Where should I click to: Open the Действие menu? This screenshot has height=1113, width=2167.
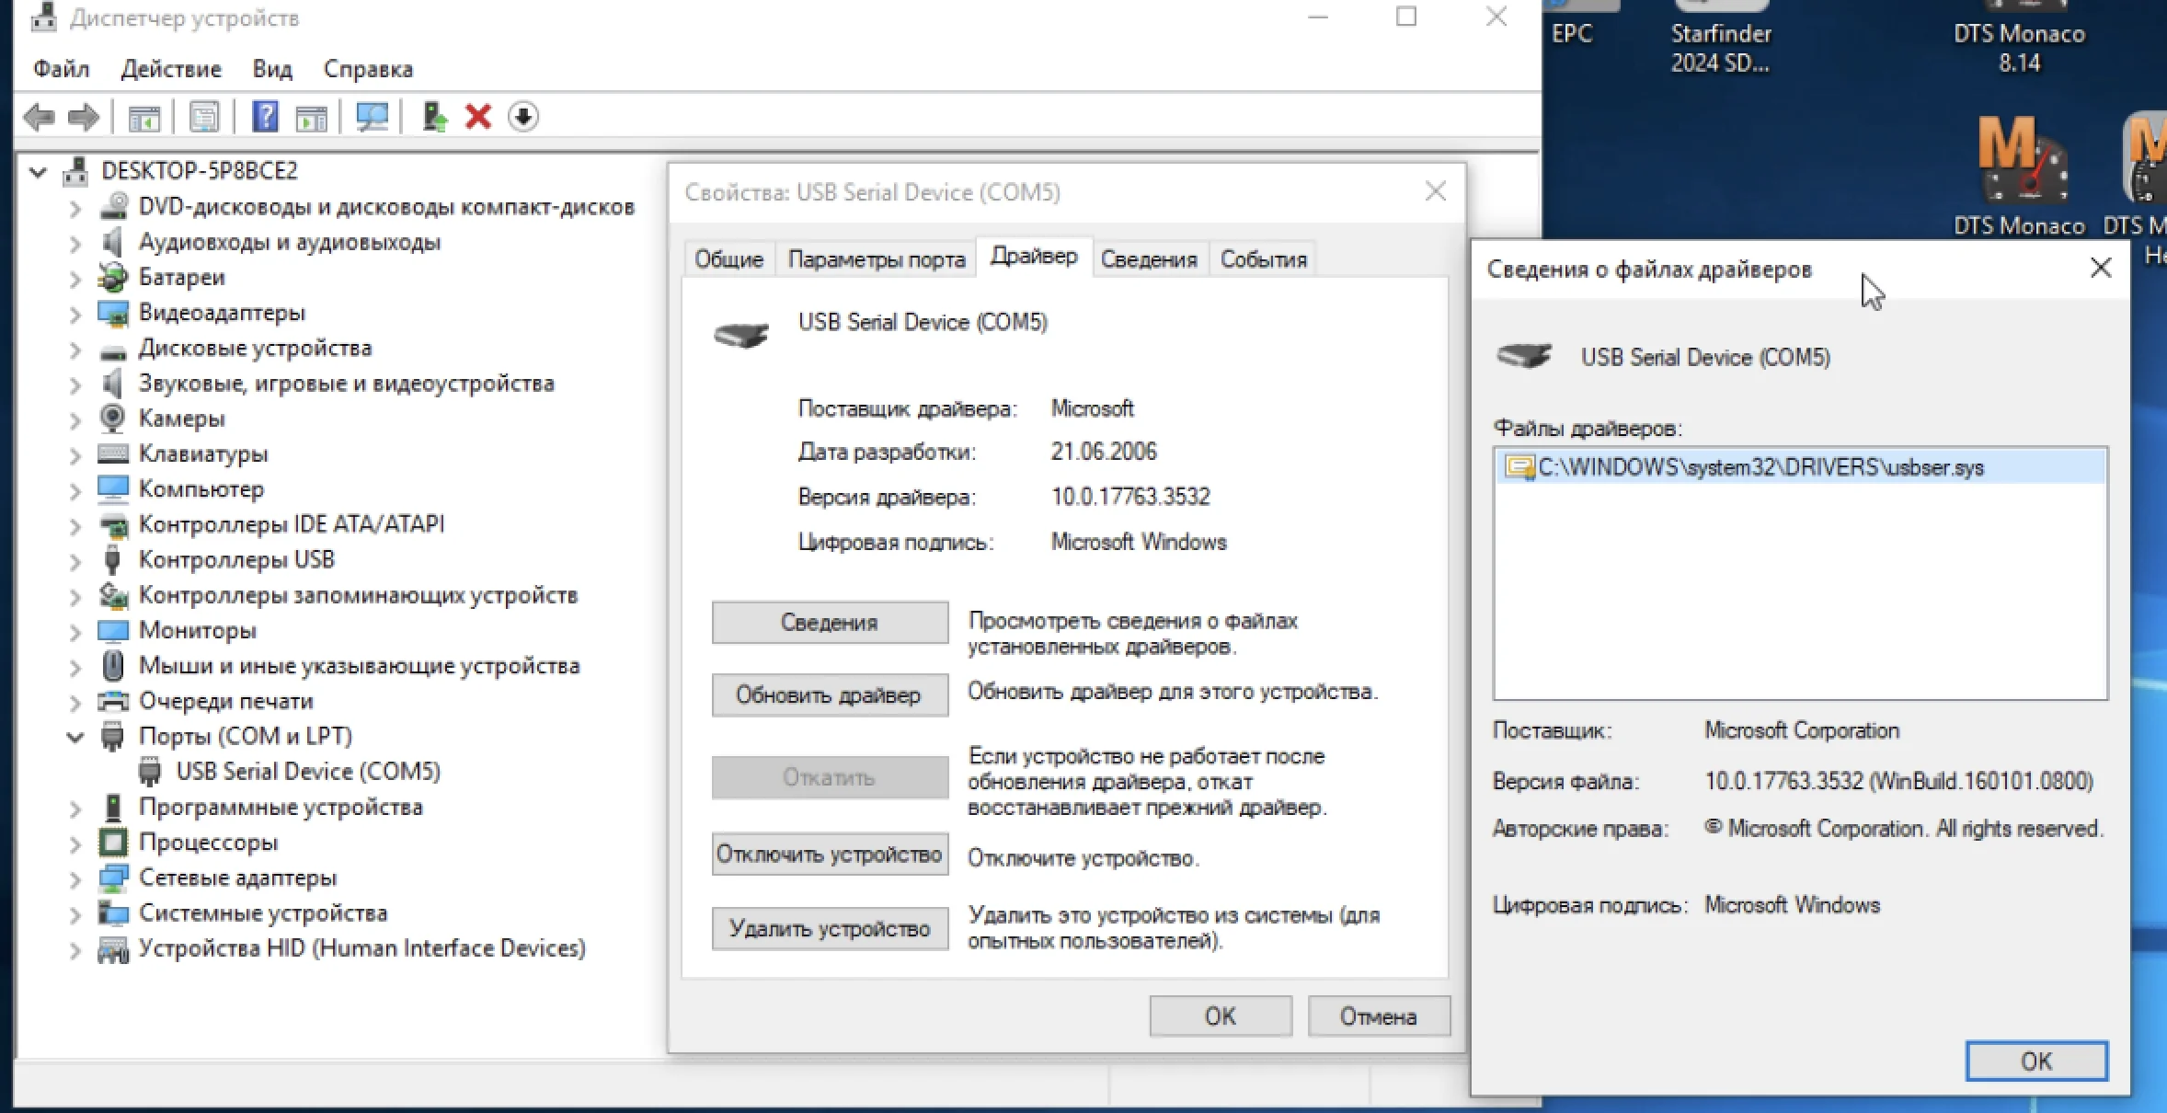click(x=171, y=69)
